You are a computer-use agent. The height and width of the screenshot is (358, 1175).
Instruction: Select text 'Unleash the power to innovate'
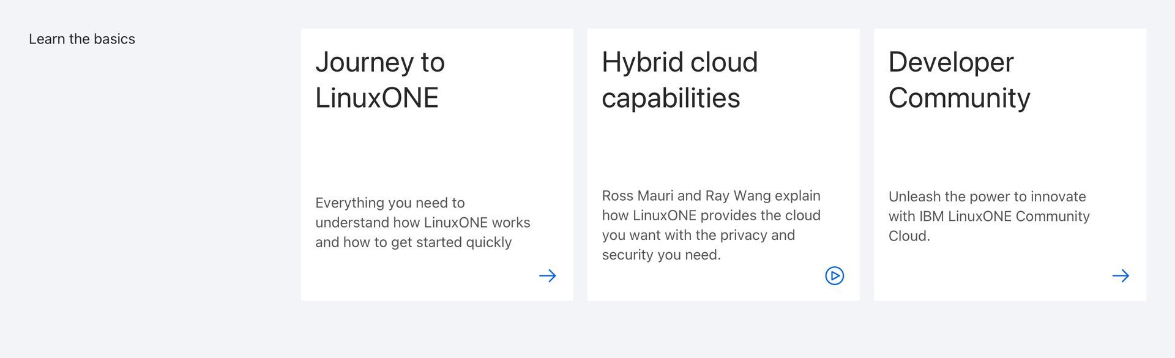(x=987, y=196)
